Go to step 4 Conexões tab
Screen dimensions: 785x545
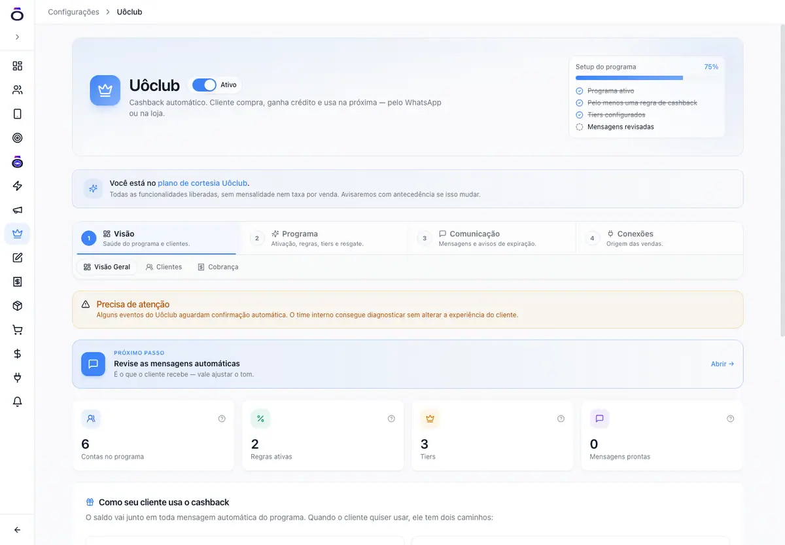(659, 238)
